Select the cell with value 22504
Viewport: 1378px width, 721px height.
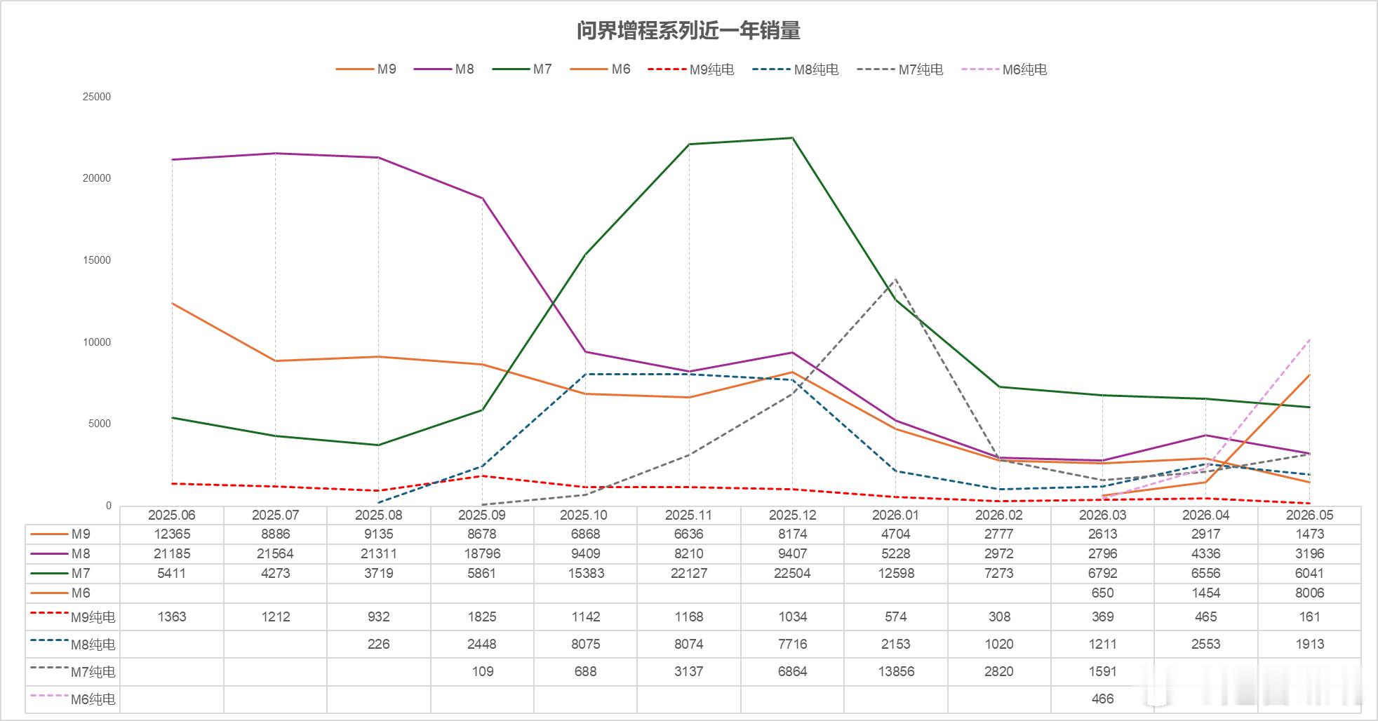point(792,573)
